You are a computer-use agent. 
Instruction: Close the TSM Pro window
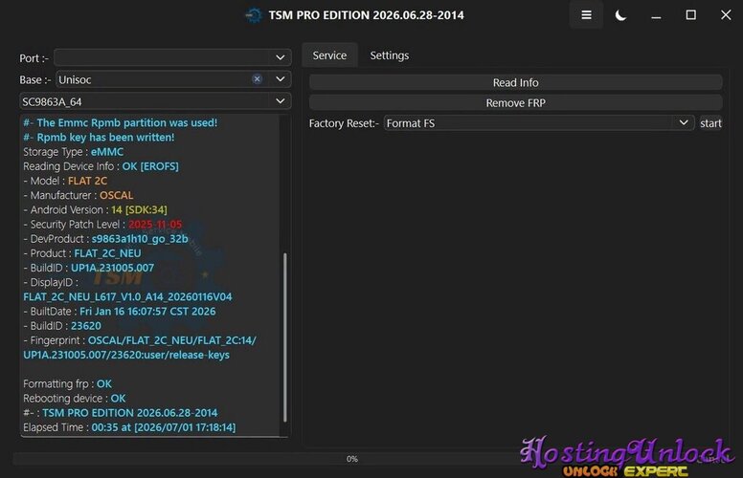point(726,15)
